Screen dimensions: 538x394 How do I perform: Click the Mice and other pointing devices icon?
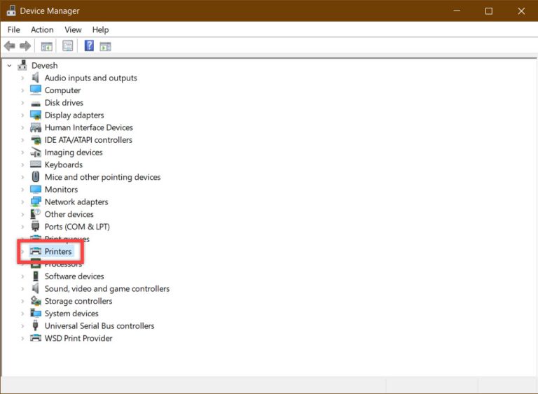point(35,177)
